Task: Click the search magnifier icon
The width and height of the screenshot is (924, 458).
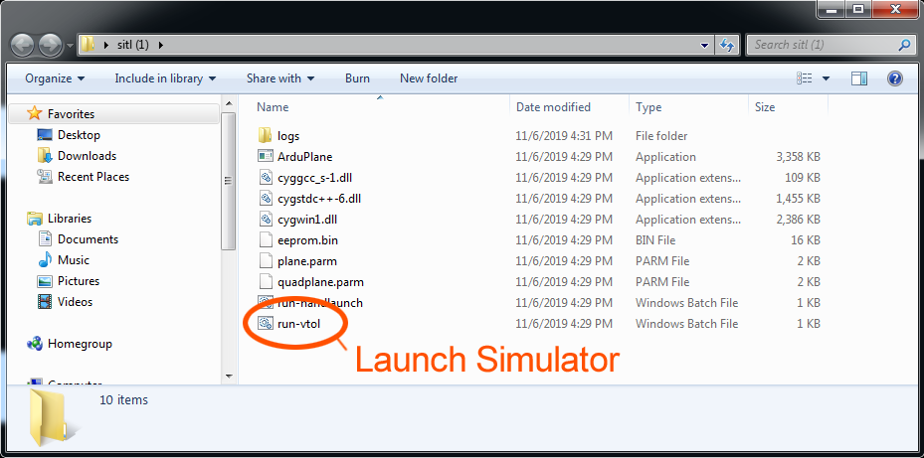Action: 905,45
